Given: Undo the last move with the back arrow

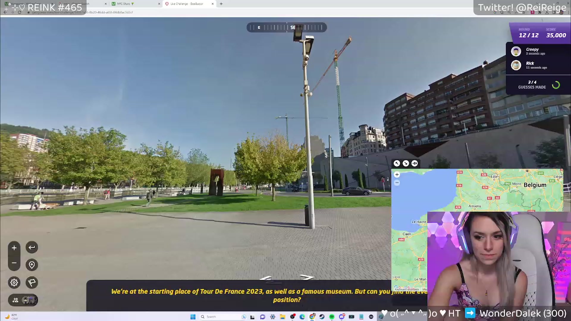Looking at the screenshot, I should (32, 247).
